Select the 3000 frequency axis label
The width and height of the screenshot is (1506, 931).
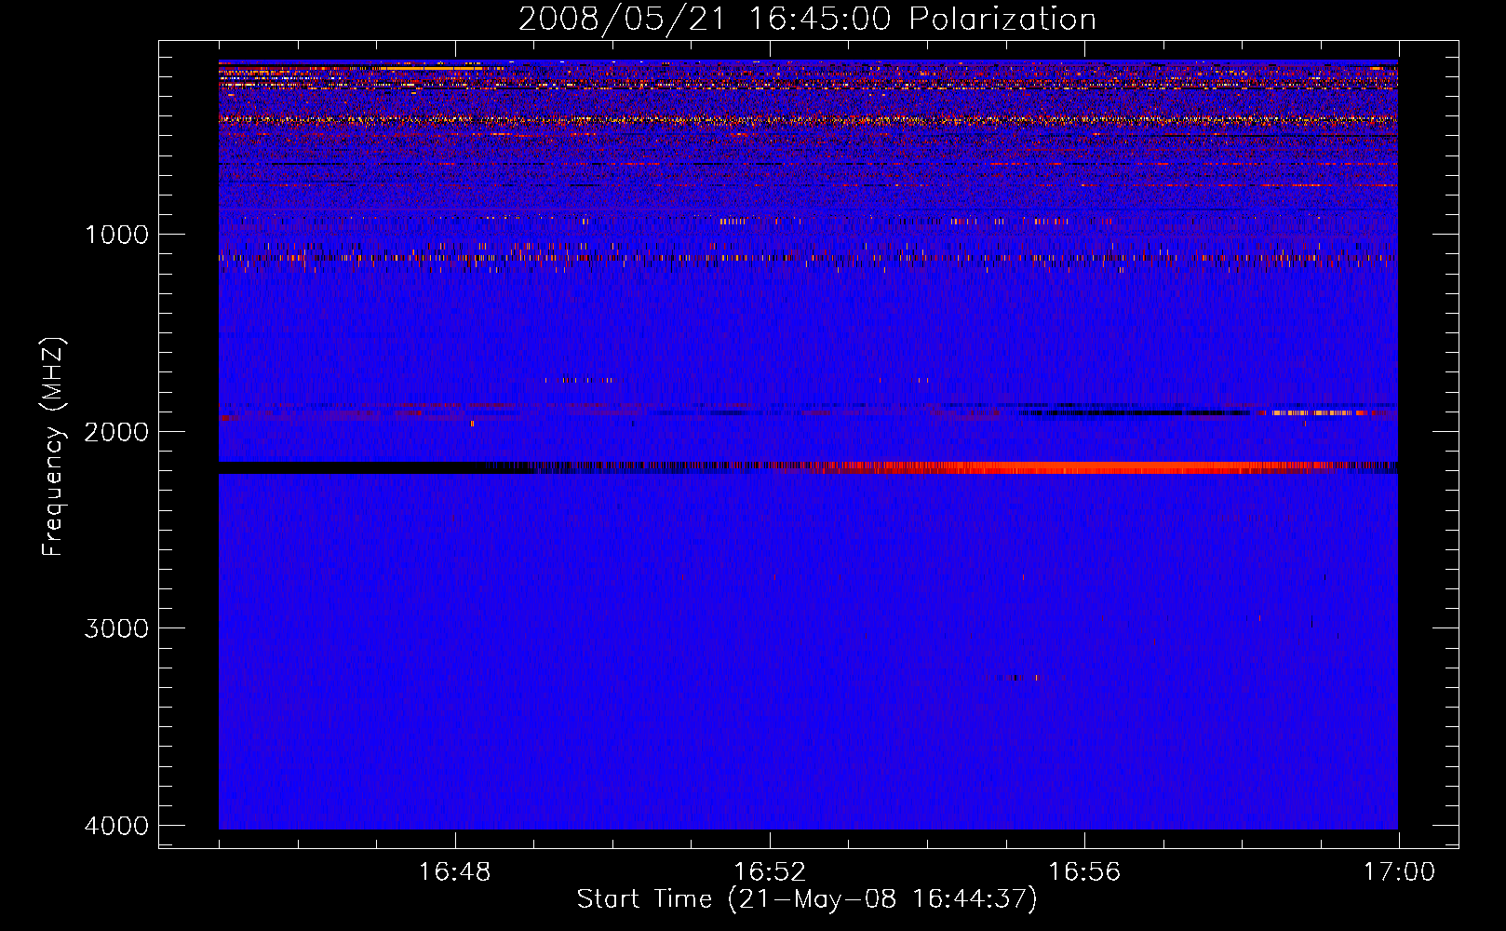[116, 628]
